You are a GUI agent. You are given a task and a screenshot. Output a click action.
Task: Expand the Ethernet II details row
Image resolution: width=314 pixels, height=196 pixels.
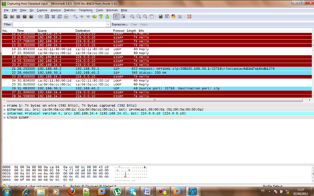[4, 109]
